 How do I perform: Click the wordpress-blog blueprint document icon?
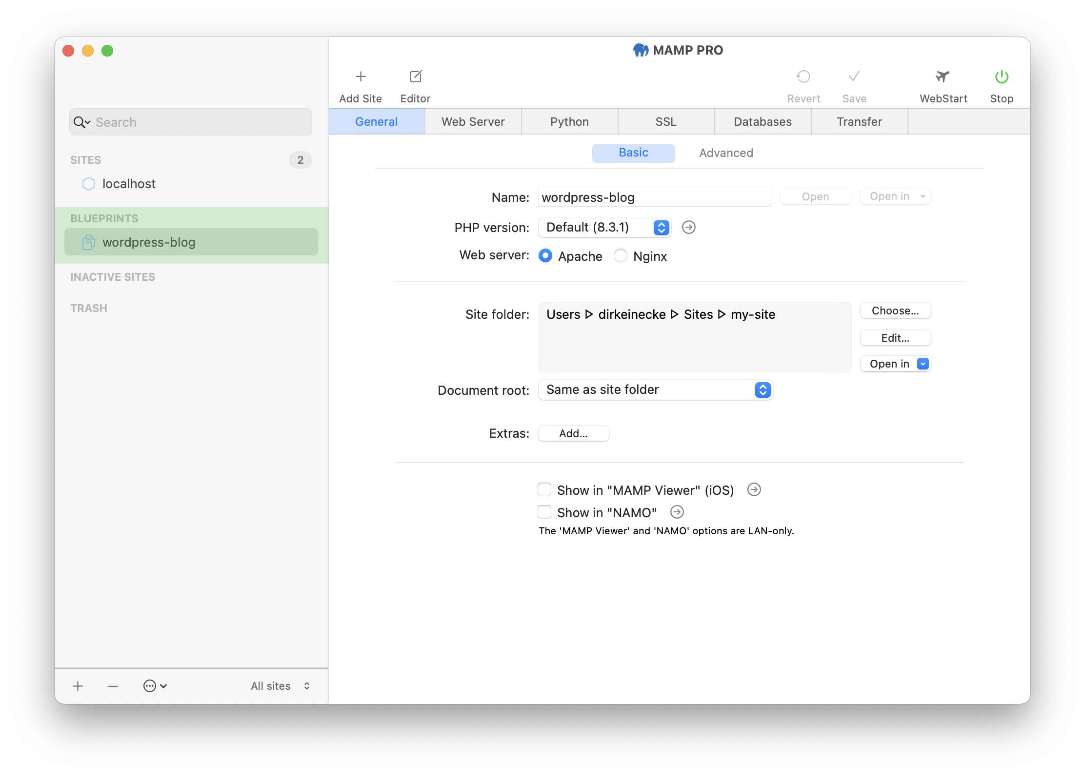click(89, 242)
